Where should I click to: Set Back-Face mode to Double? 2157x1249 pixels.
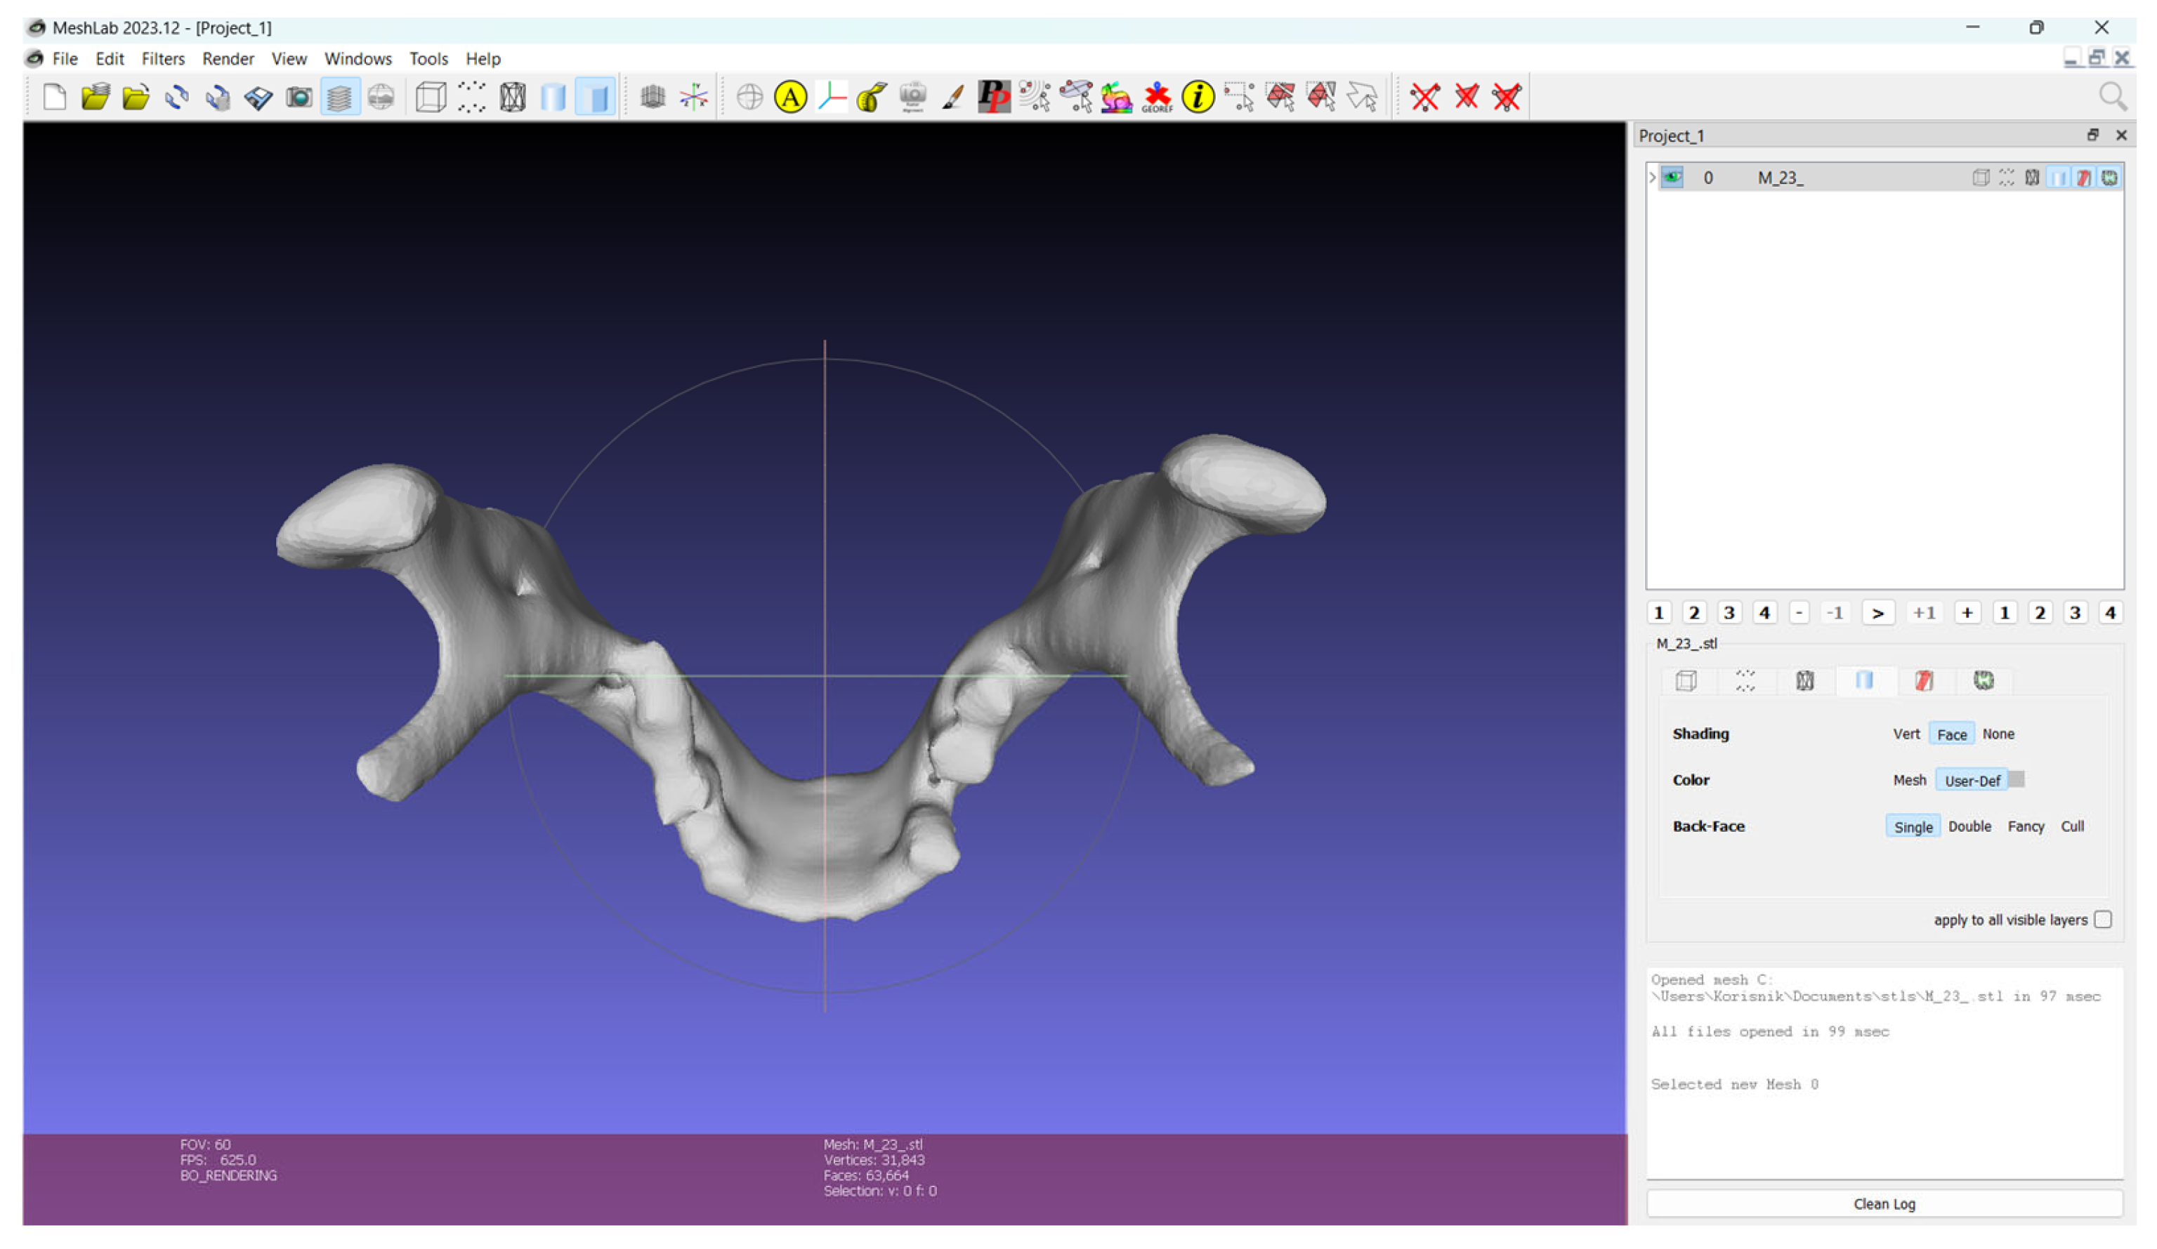coord(1969,826)
